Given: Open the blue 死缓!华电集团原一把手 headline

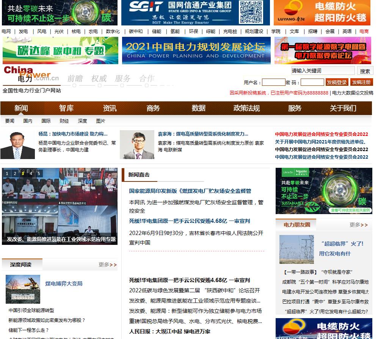Looking at the screenshot, I should click(x=190, y=221).
